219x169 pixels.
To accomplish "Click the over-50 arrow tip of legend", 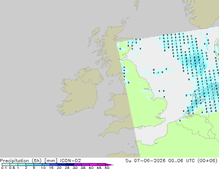I will [x=109, y=165].
